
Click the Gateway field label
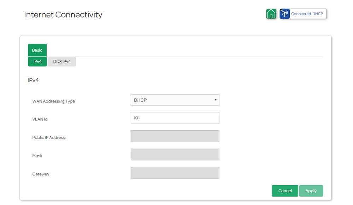(x=41, y=174)
